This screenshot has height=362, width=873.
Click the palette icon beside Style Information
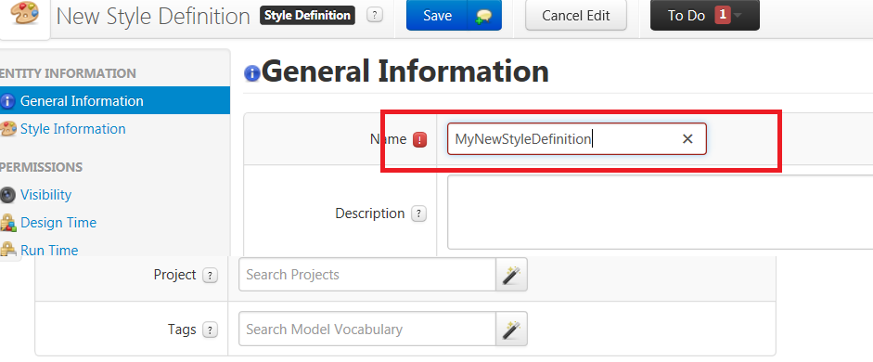[x=7, y=129]
